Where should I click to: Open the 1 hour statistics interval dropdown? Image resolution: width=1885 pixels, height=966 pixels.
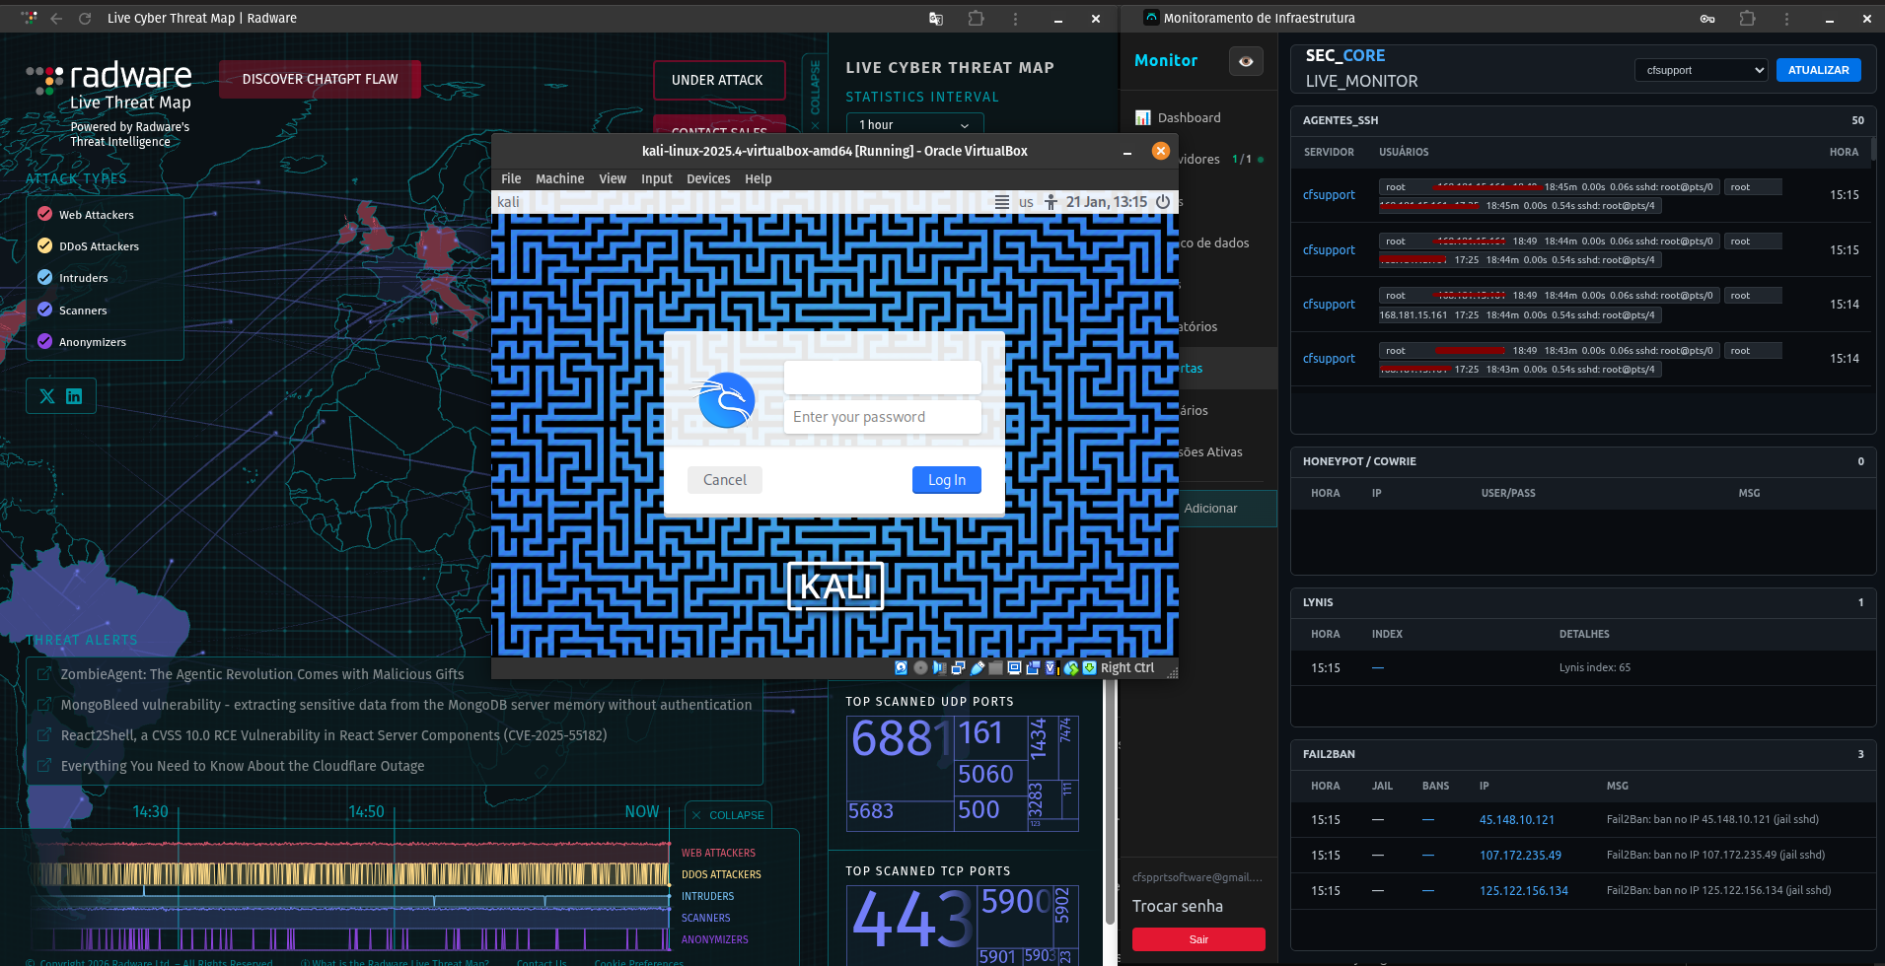click(x=913, y=124)
